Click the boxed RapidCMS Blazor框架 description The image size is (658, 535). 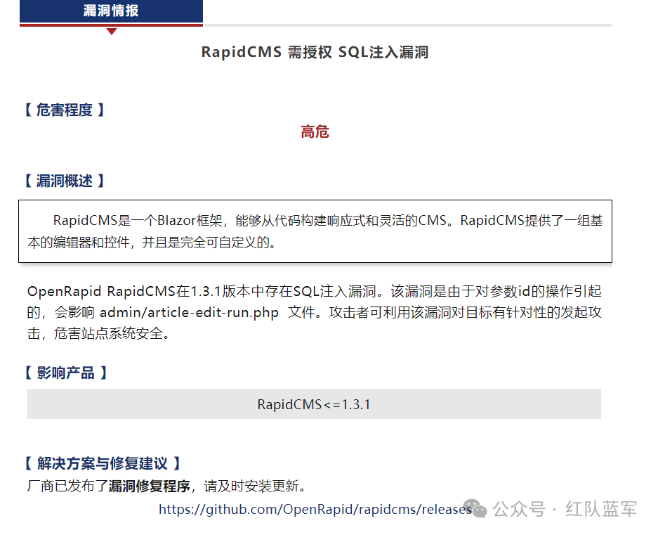point(315,231)
